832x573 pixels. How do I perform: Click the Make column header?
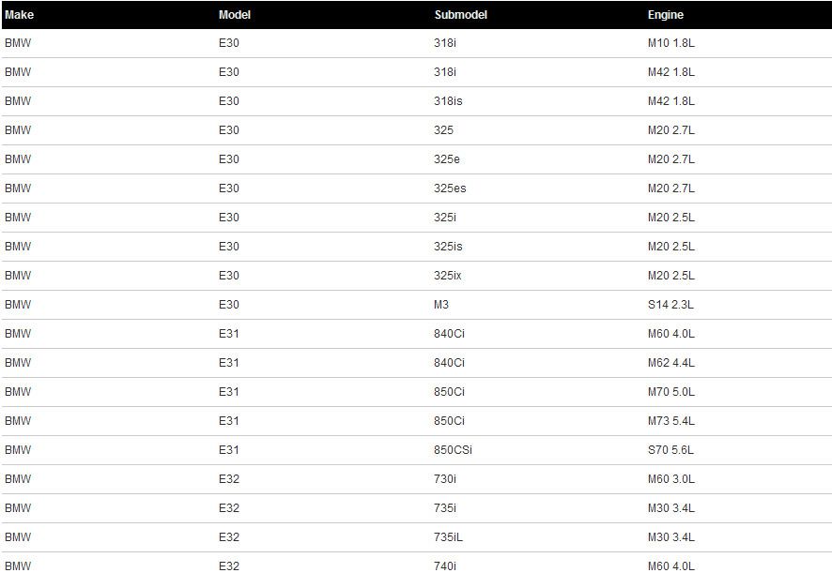pos(19,15)
